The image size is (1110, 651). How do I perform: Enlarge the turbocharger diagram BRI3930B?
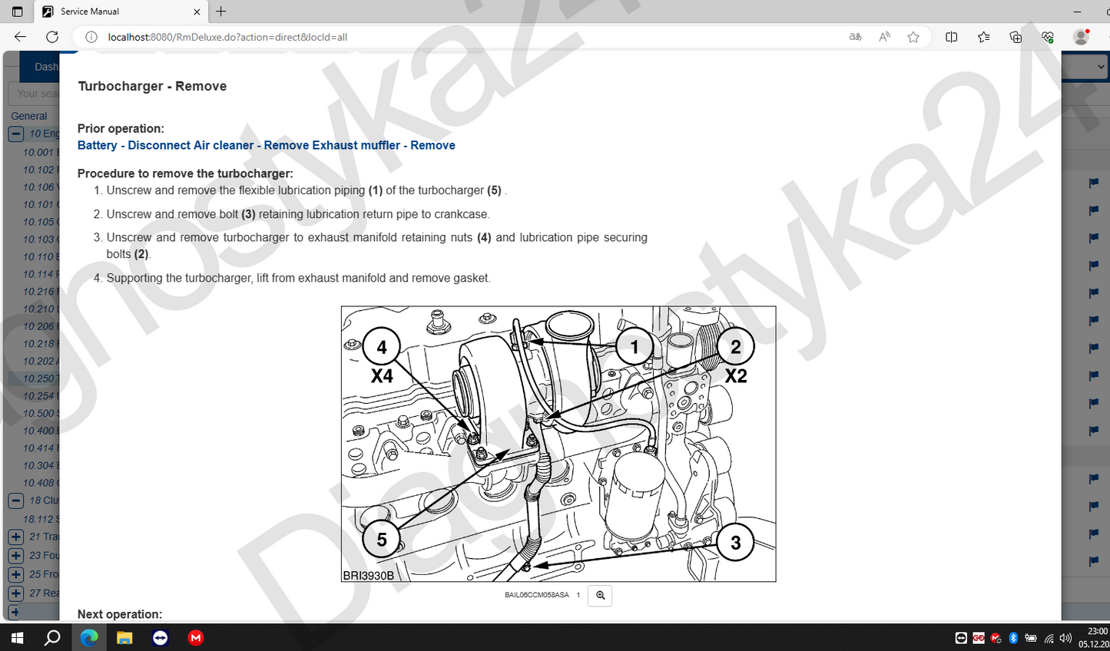pyautogui.click(x=558, y=444)
